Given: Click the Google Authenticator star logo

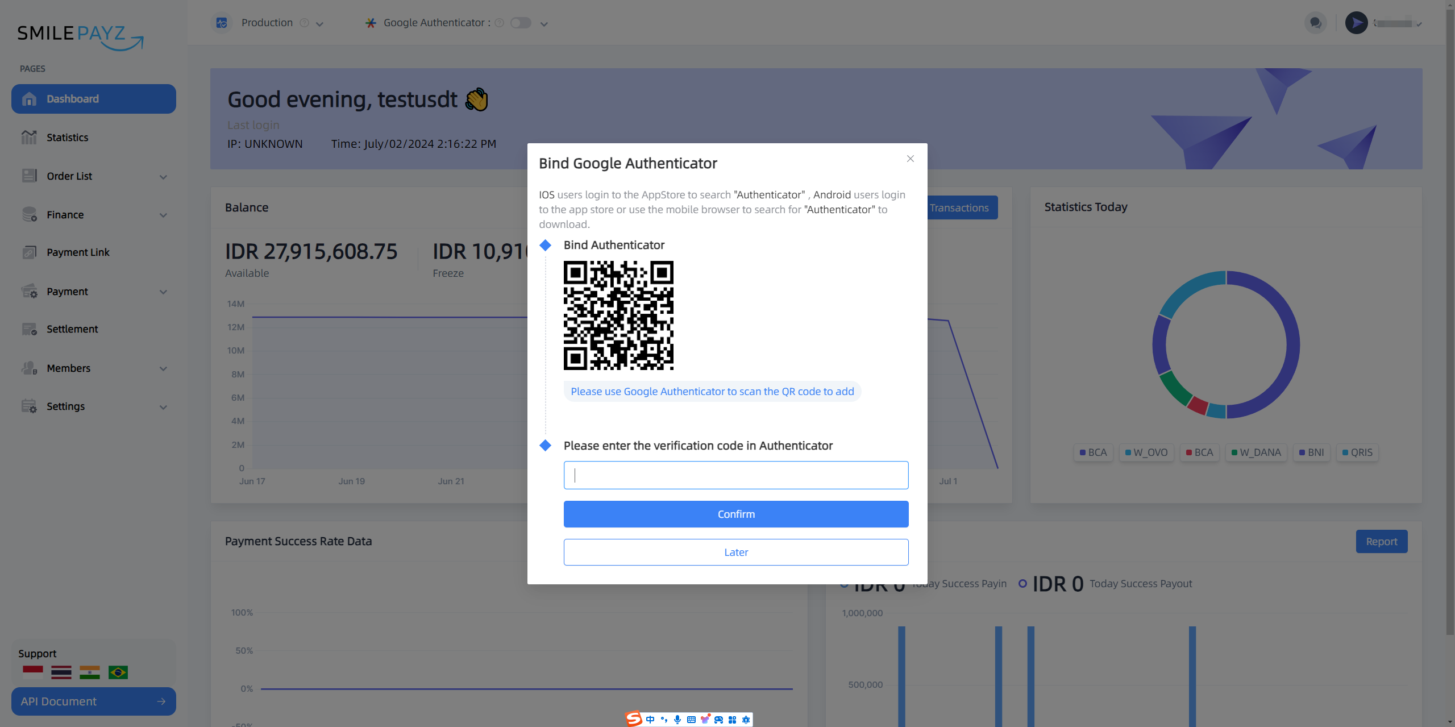Looking at the screenshot, I should coord(371,23).
